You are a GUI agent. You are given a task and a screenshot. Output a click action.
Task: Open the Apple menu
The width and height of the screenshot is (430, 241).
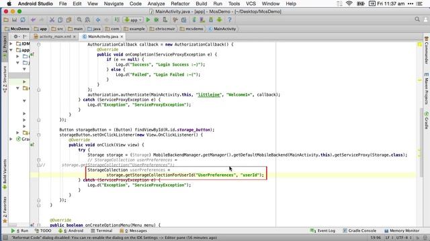click(x=9, y=3)
